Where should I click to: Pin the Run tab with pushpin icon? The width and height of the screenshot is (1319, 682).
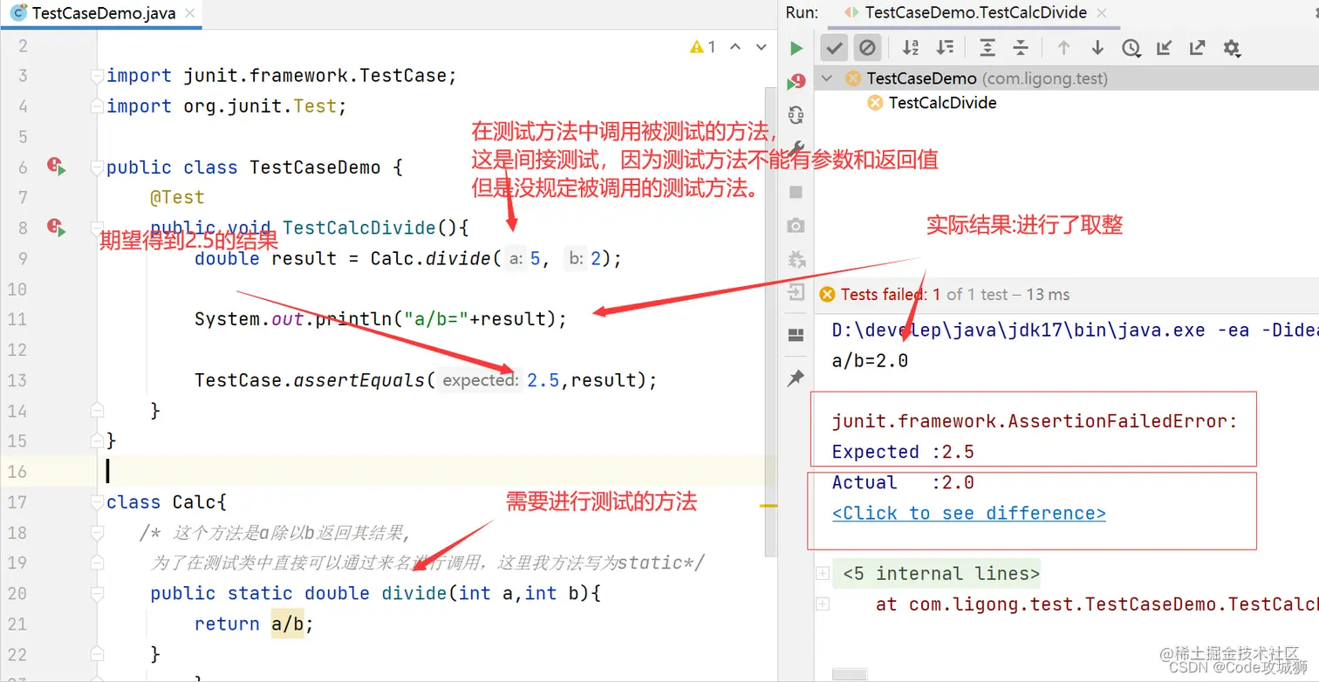tap(796, 378)
